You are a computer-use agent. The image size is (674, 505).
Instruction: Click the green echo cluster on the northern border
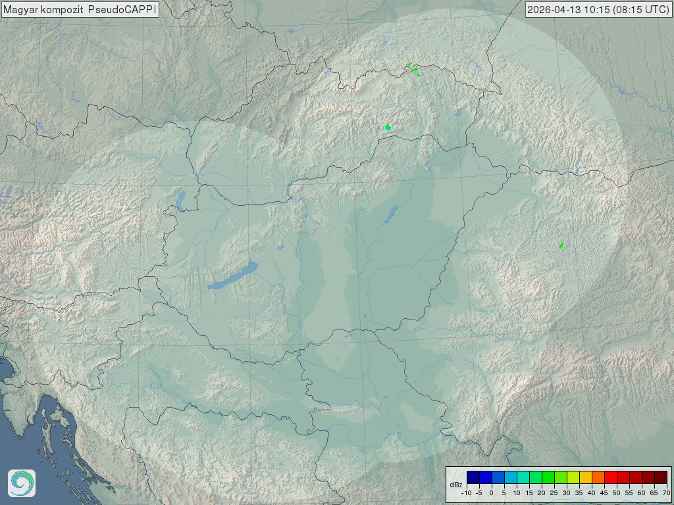[413, 68]
